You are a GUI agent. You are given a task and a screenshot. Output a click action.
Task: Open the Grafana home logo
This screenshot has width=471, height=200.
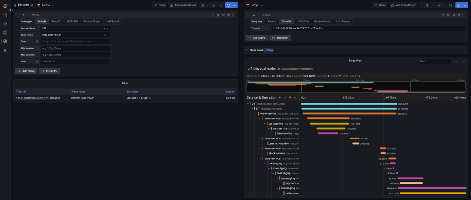point(5,5)
